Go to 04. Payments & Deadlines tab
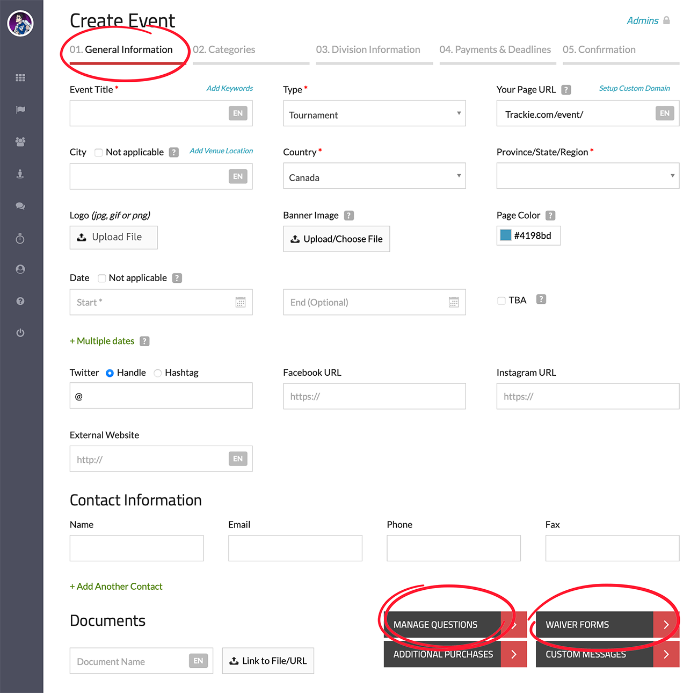Viewport: 698px width, 693px height. tap(495, 50)
